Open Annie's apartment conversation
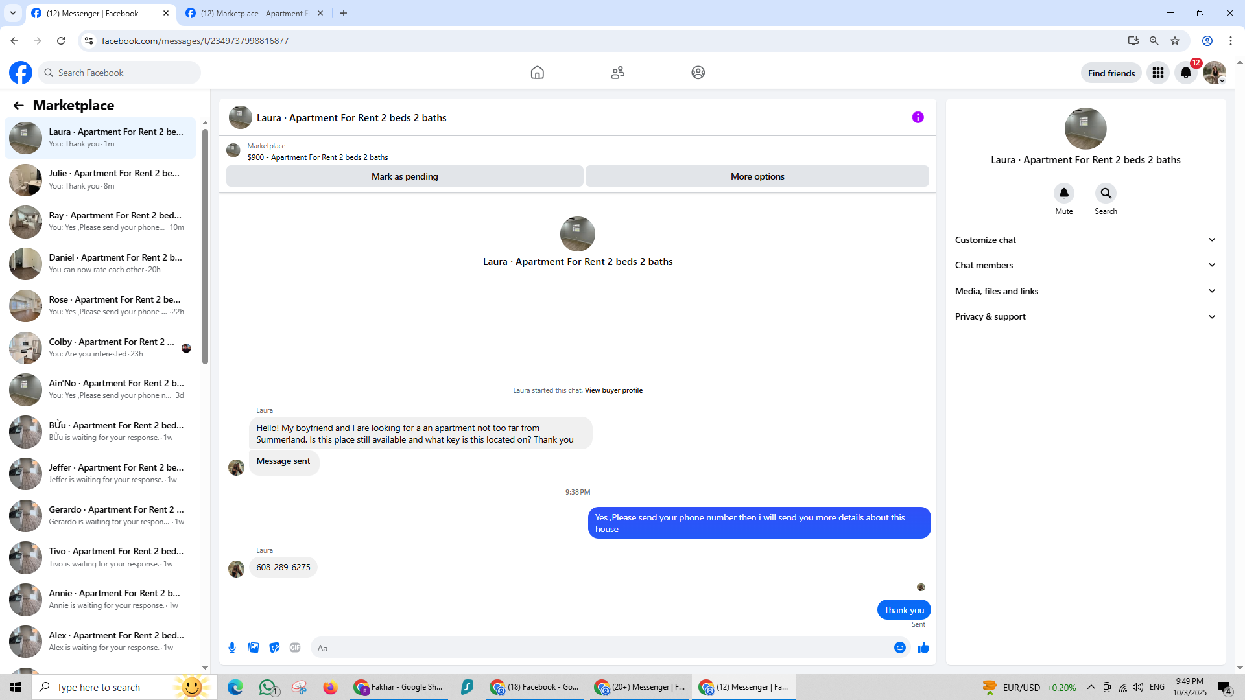The image size is (1245, 700). (x=101, y=600)
